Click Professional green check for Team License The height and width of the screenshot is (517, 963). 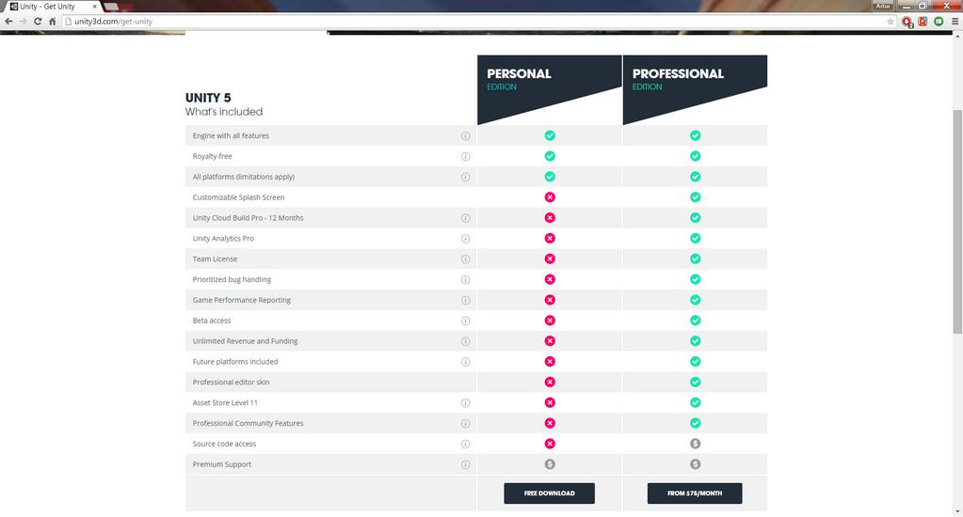(696, 258)
